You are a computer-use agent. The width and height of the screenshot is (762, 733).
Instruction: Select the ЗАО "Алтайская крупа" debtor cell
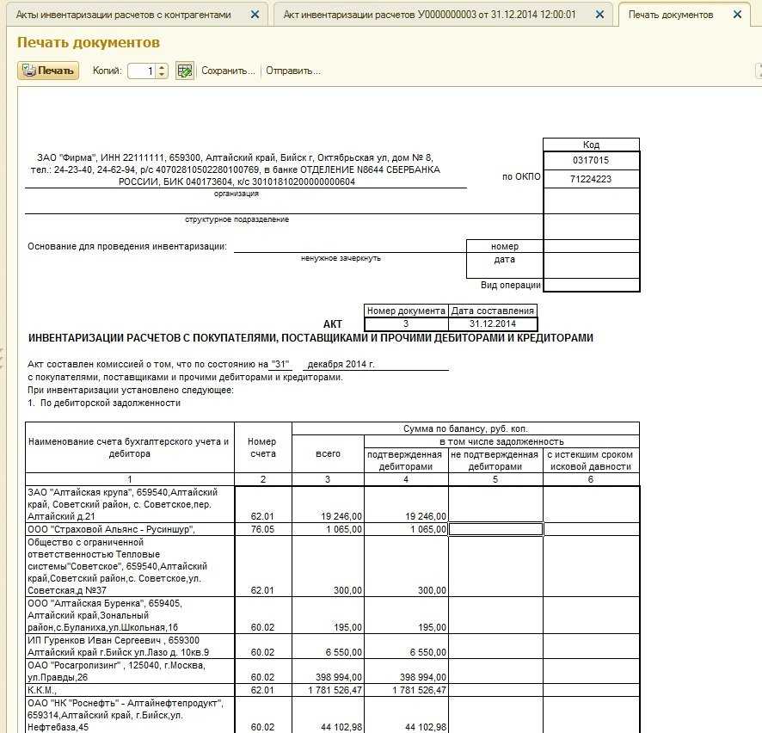(x=130, y=504)
